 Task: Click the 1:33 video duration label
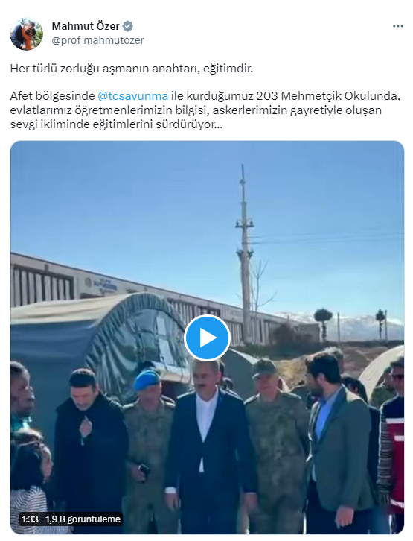coord(30,519)
